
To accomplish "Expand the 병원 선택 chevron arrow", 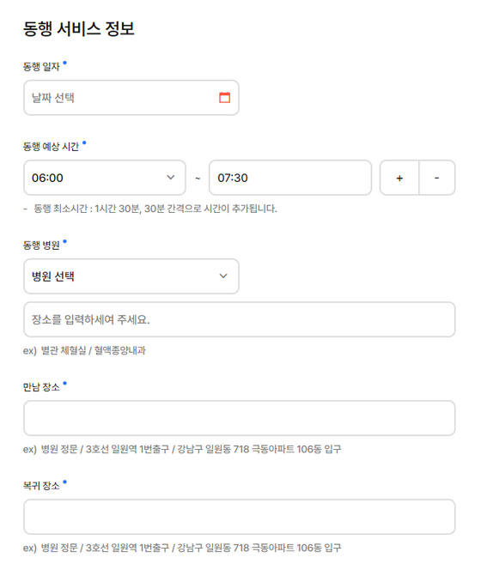I will (x=223, y=276).
